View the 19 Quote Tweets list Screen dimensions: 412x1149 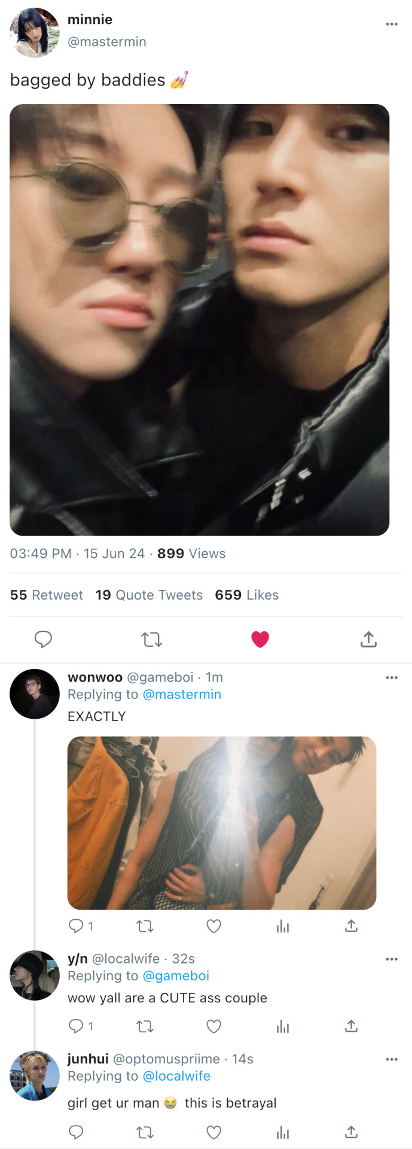pyautogui.click(x=149, y=595)
